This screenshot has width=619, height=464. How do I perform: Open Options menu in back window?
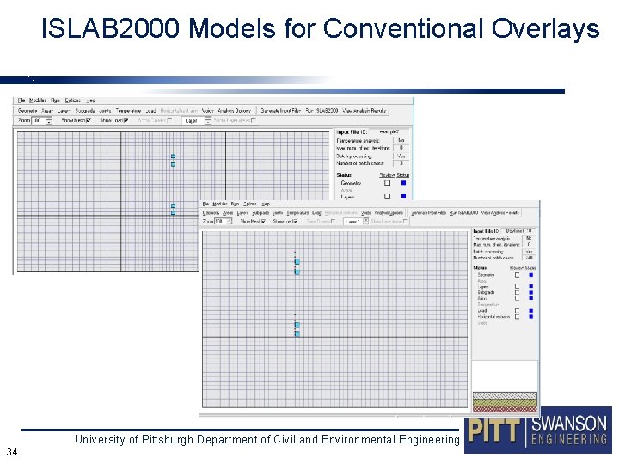pos(72,101)
